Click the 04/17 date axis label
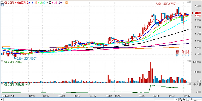The height and width of the screenshot is (101, 202). pos(93,96)
